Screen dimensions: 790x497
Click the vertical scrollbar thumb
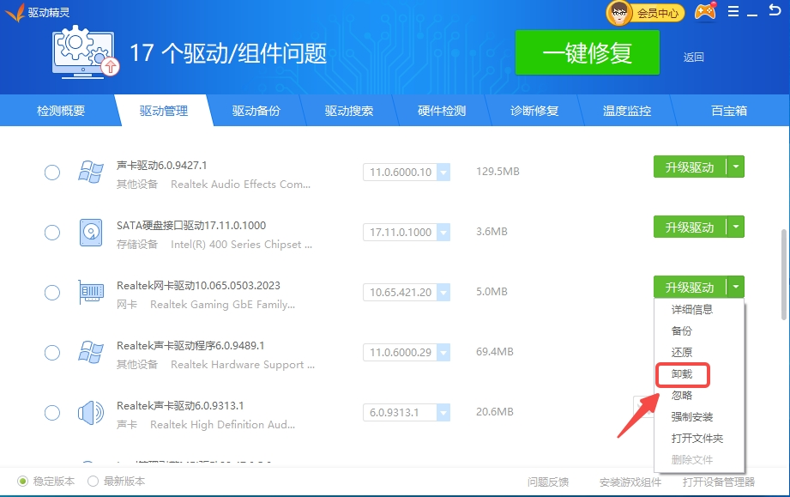click(x=783, y=275)
